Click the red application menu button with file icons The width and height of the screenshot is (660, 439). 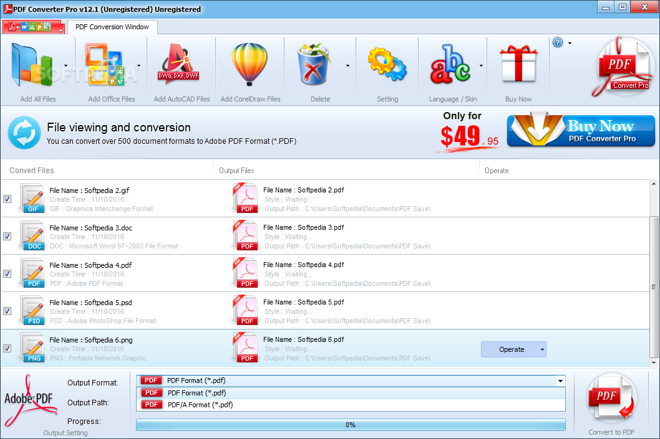[33, 27]
